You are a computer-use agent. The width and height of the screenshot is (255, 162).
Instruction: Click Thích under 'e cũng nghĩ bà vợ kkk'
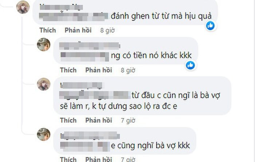tap(68, 159)
